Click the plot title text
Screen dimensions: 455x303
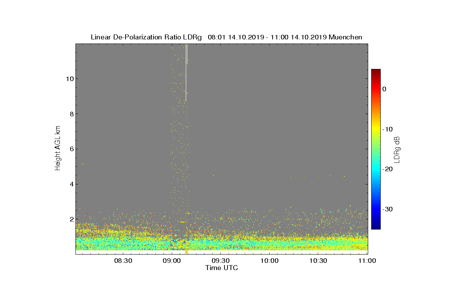(x=226, y=37)
